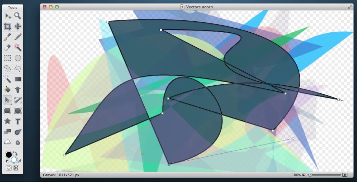
Task: Reset colors to default black and white
Action: pos(7,161)
